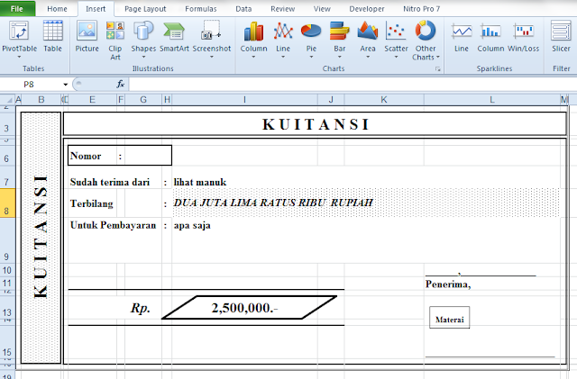Expand the Screenshot dropdown arrow
This screenshot has height=379, width=577.
pos(212,57)
